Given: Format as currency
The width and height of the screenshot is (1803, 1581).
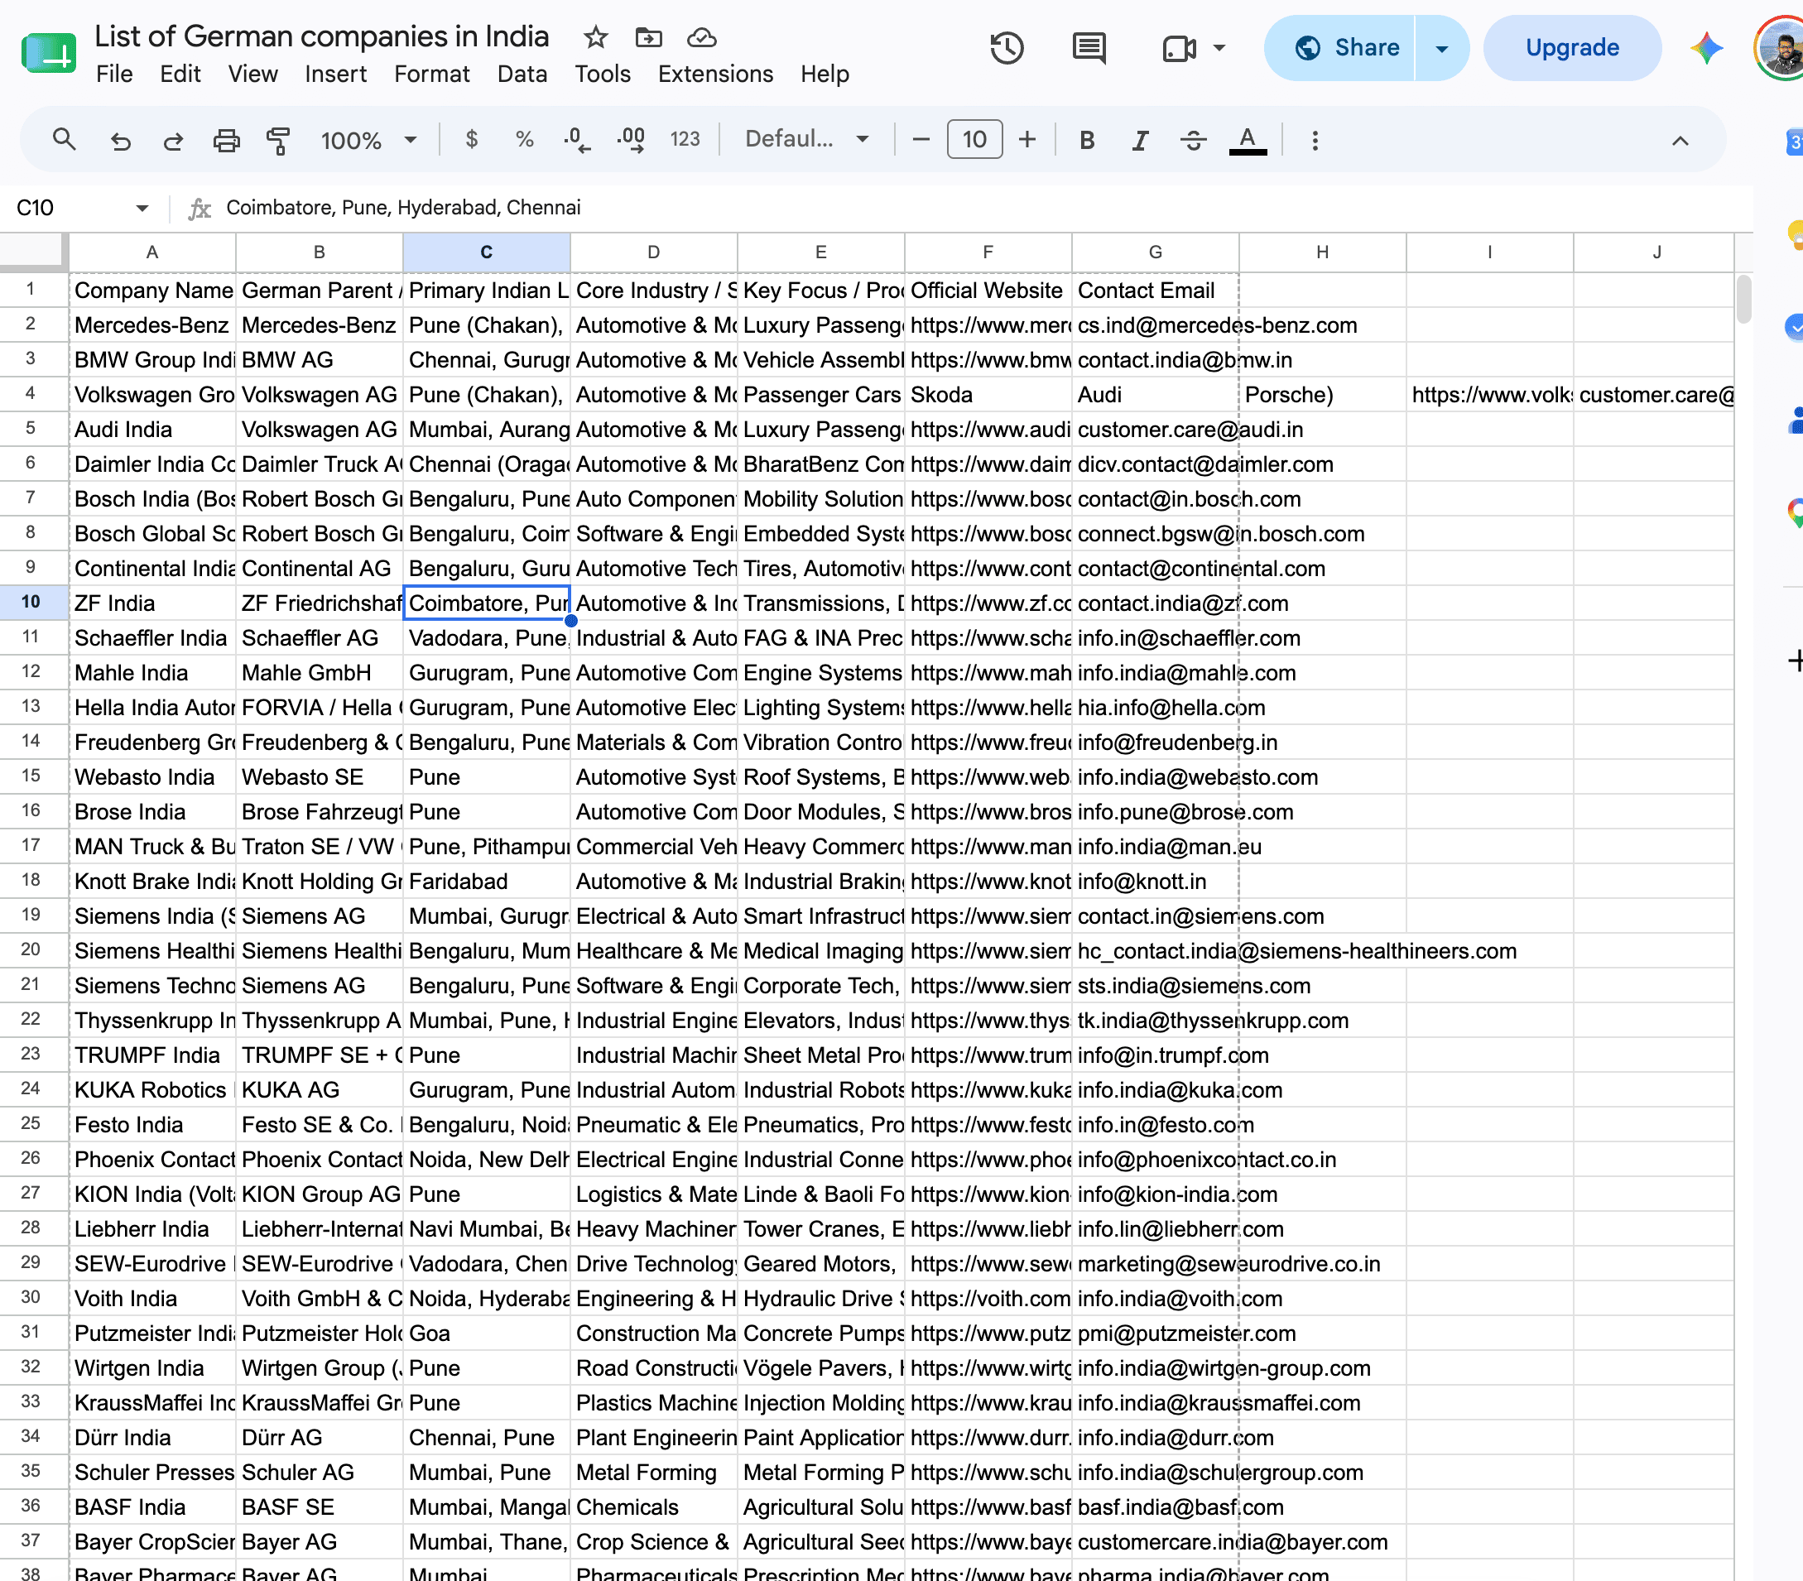Looking at the screenshot, I should point(472,139).
